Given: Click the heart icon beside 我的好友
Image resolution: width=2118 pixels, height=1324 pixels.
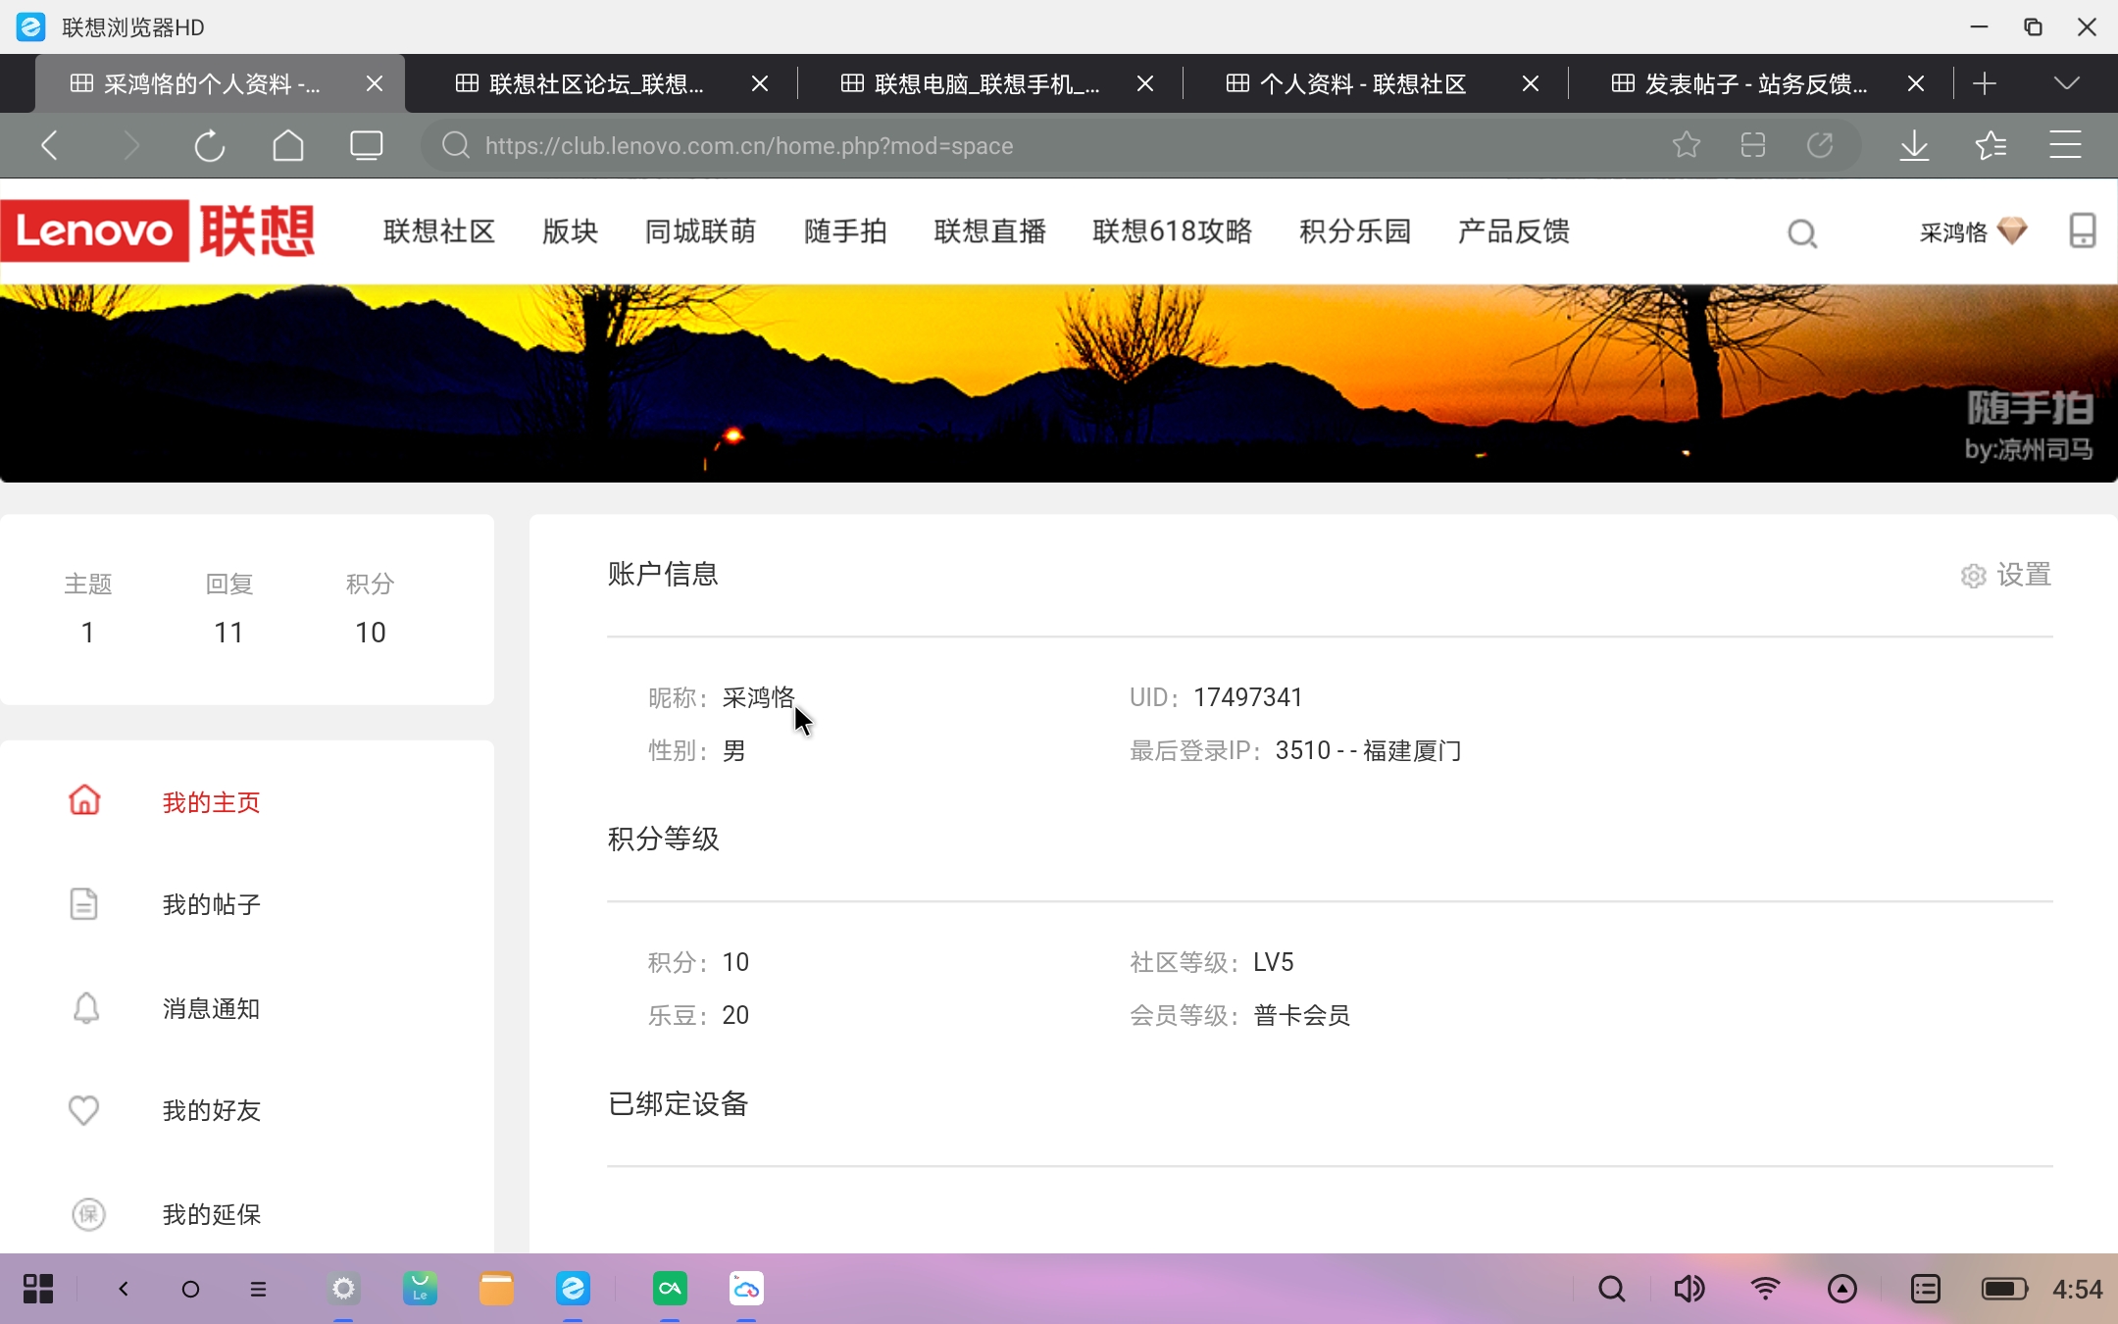Looking at the screenshot, I should coord(83,1110).
